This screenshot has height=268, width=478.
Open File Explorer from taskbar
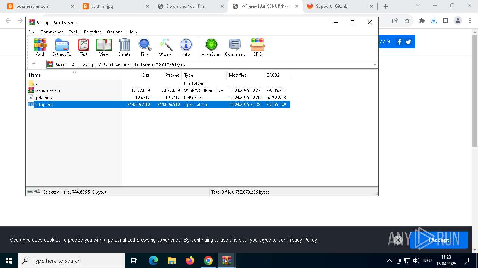[171, 261]
